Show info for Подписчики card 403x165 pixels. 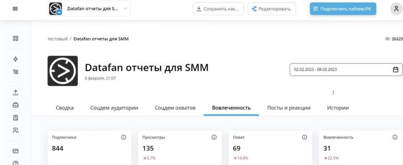tap(124, 137)
